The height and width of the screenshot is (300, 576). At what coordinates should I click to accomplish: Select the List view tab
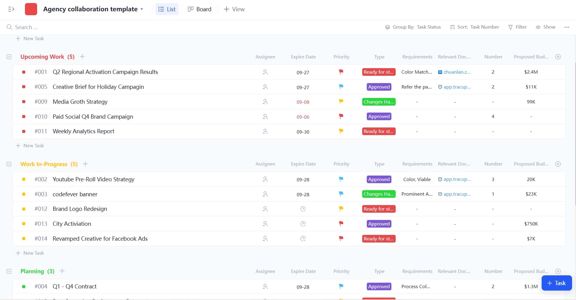pyautogui.click(x=167, y=9)
